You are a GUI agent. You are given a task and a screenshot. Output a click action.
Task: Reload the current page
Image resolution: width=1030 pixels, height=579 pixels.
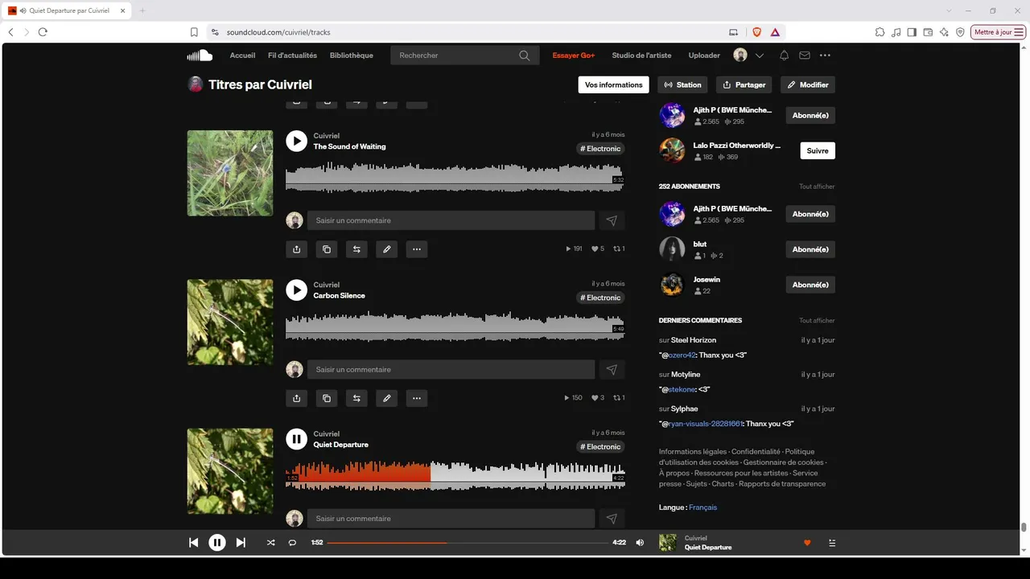(x=43, y=32)
